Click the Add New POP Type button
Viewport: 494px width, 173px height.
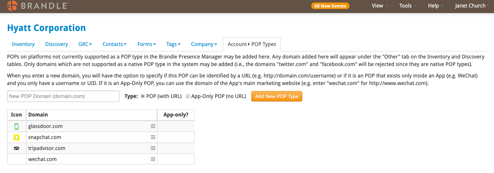click(277, 96)
